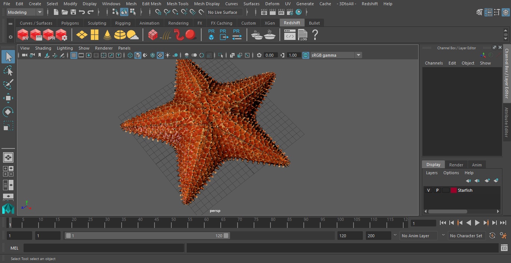Image resolution: width=511 pixels, height=263 pixels.
Task: Open the sRGB gamma view transform dropdown
Action: click(336, 55)
